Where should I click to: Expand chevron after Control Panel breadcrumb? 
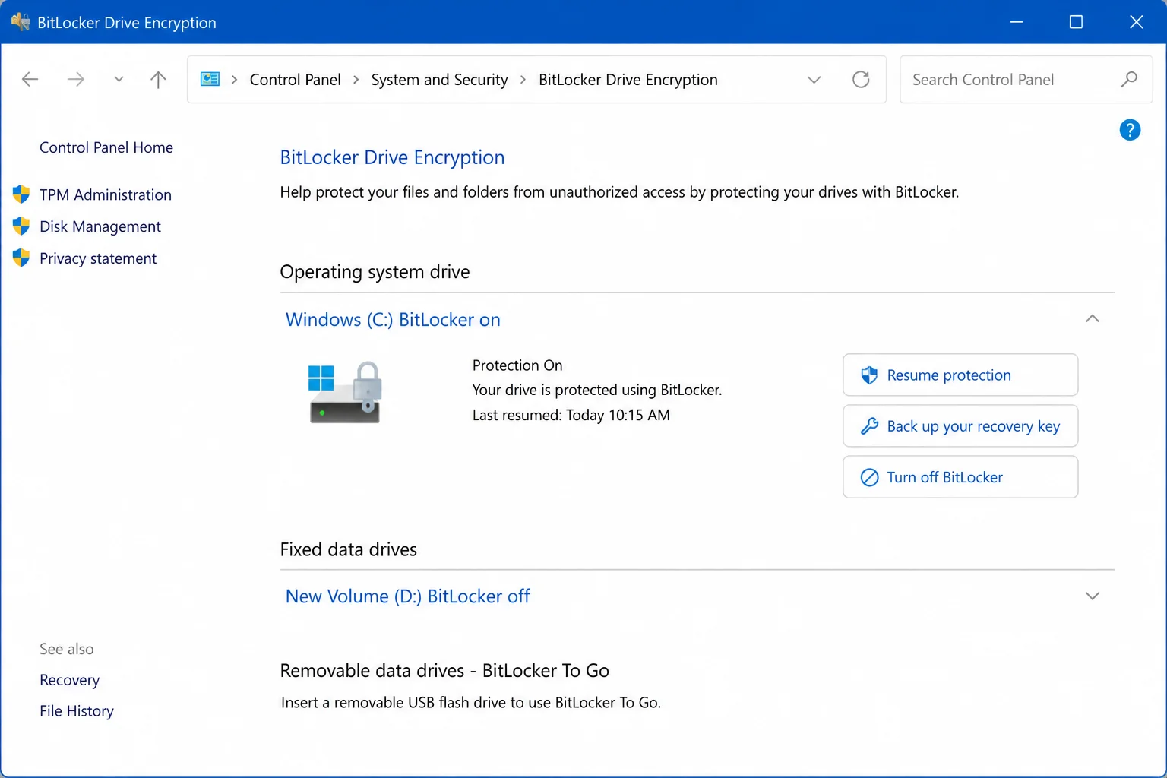click(356, 80)
